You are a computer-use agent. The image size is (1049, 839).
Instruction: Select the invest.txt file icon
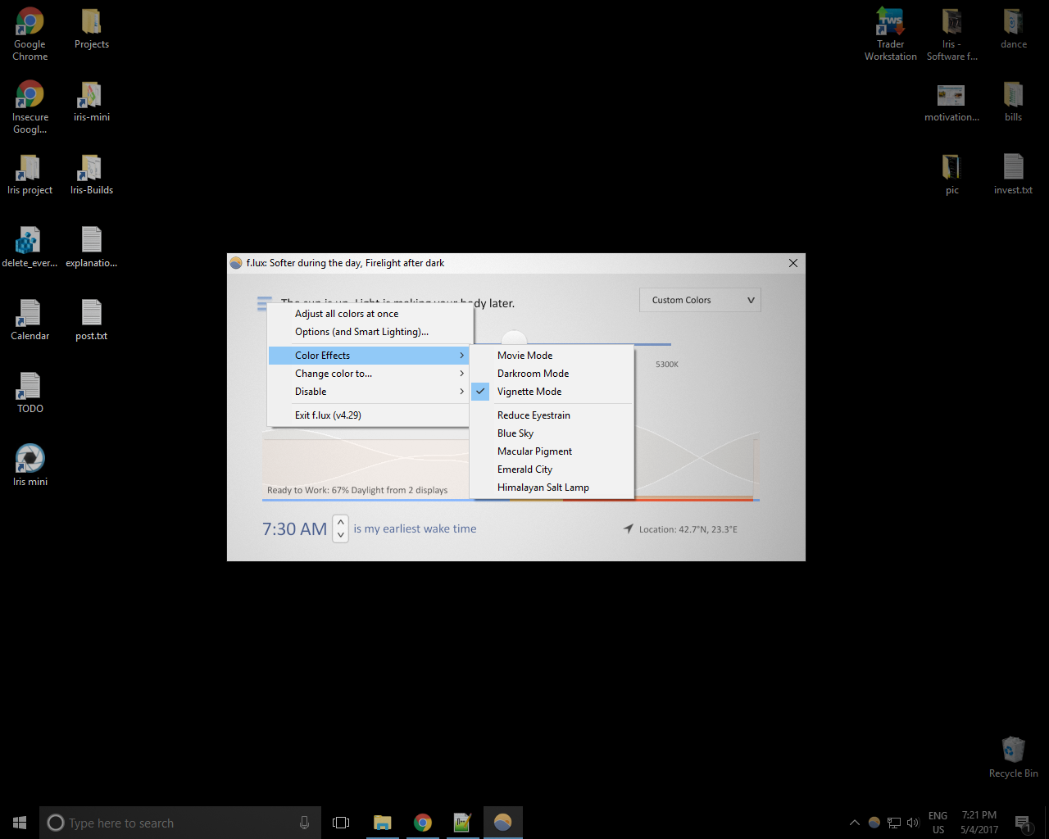coord(1014,175)
